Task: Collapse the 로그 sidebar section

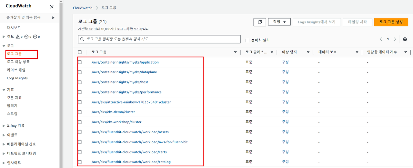Action: coord(4,46)
